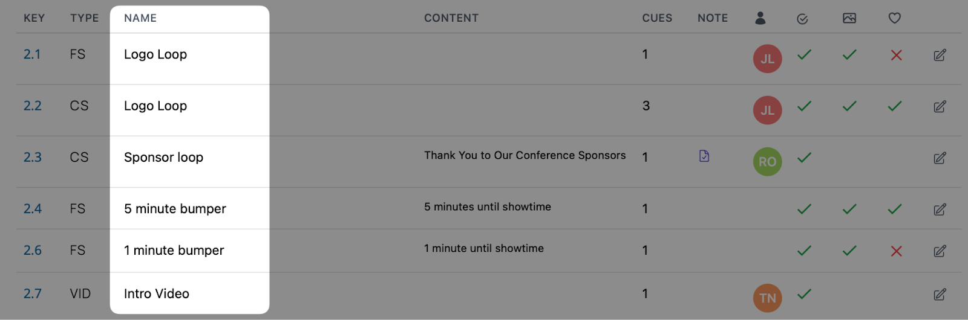The height and width of the screenshot is (320, 968).
Task: Sort by the NAME column header
Action: pos(140,18)
